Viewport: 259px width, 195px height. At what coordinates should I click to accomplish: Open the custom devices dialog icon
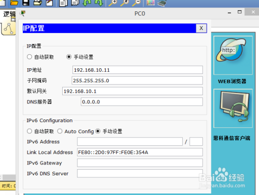(x=162, y=3)
